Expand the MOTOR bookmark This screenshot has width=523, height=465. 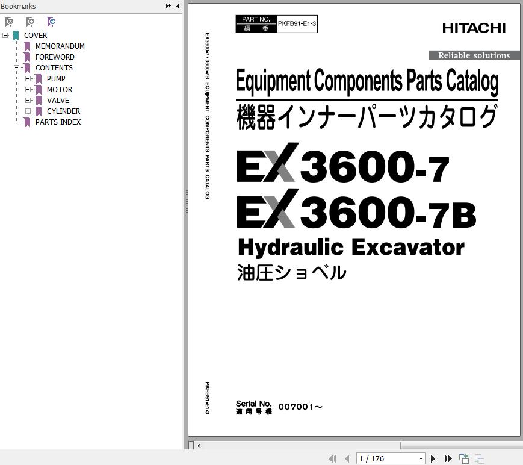[x=28, y=90]
